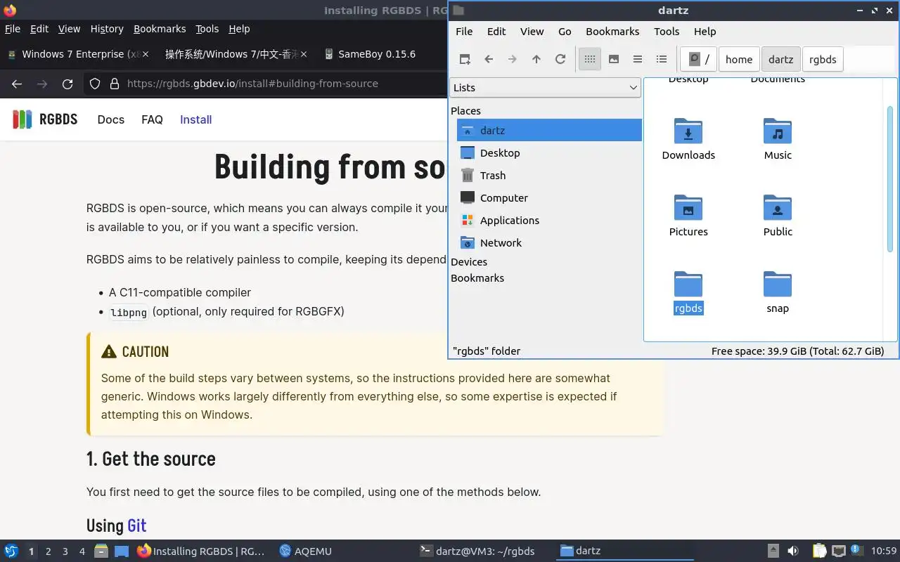900x562 pixels.
Task: Click the dartz path button
Action: pos(780,59)
